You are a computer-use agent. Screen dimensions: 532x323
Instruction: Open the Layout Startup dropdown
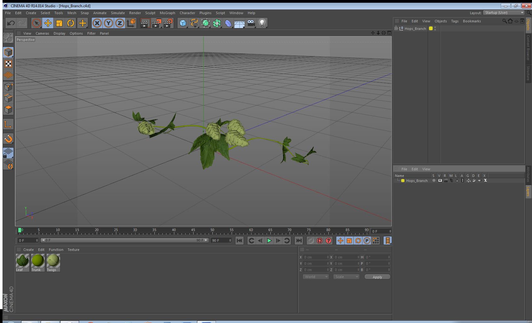[x=504, y=13]
